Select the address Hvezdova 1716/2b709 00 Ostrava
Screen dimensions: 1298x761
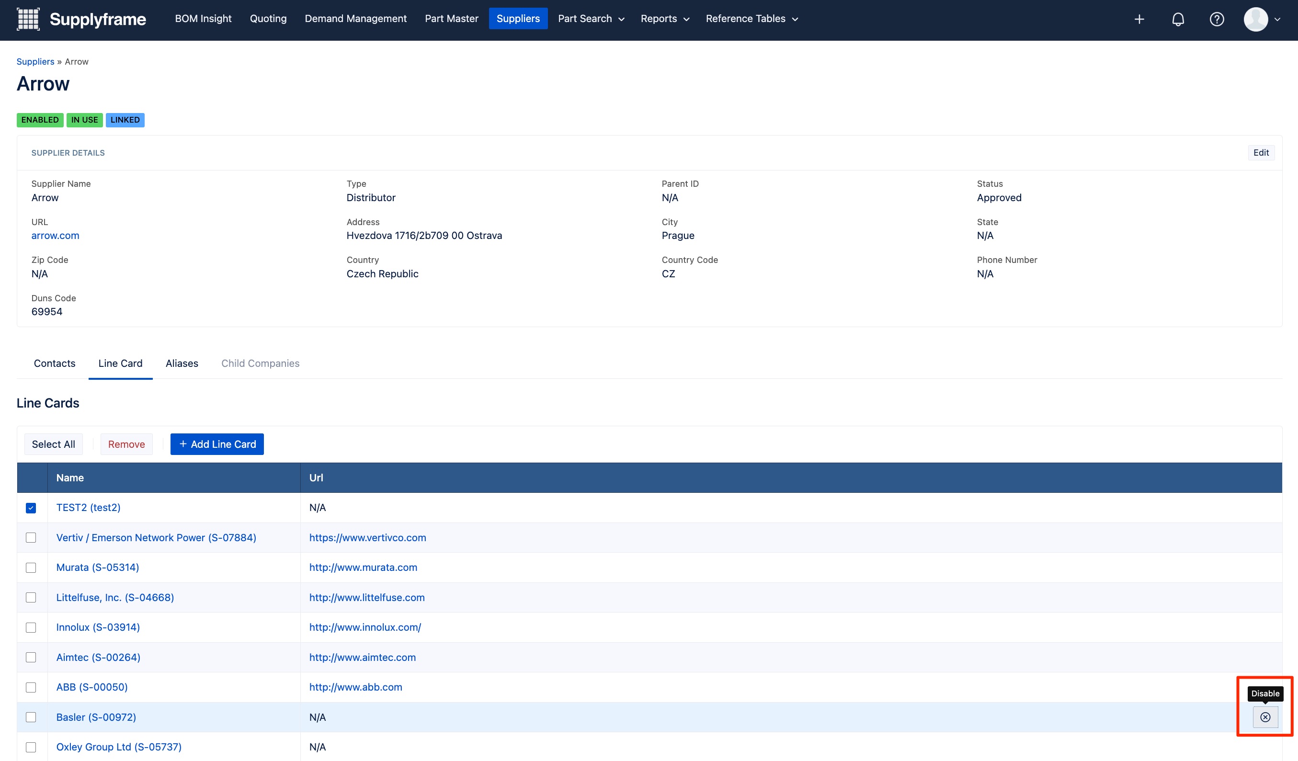click(424, 235)
